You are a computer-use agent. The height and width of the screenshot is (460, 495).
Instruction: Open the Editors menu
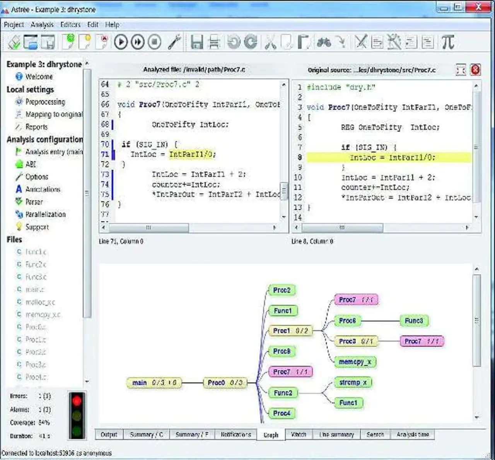[70, 25]
